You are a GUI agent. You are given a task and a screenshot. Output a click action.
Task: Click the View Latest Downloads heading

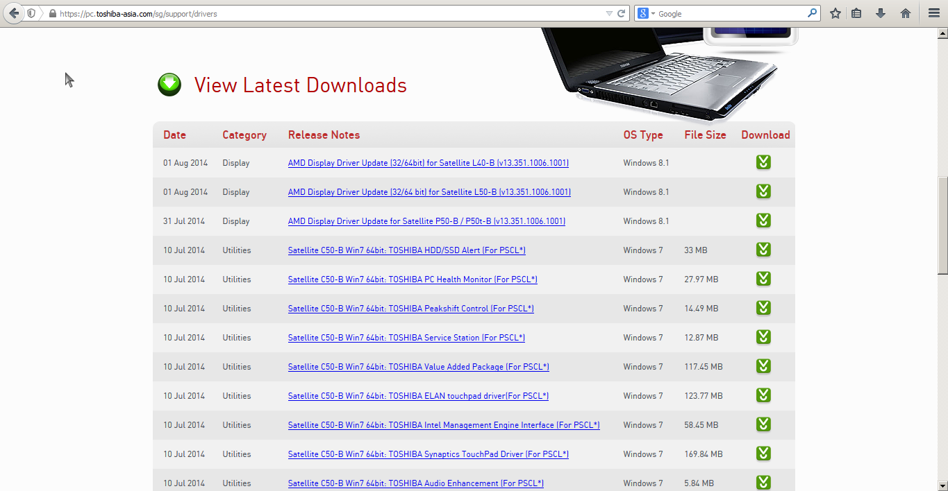click(301, 85)
